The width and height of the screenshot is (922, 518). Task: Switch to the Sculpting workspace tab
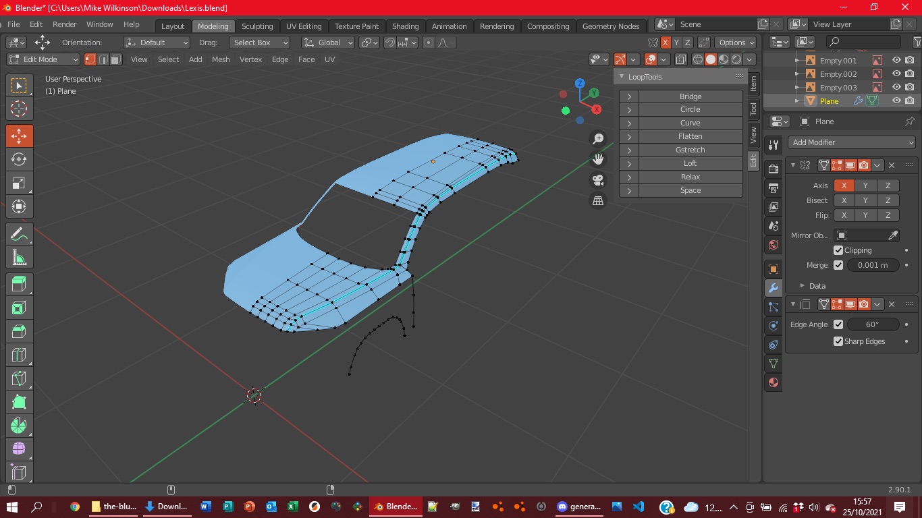point(257,26)
